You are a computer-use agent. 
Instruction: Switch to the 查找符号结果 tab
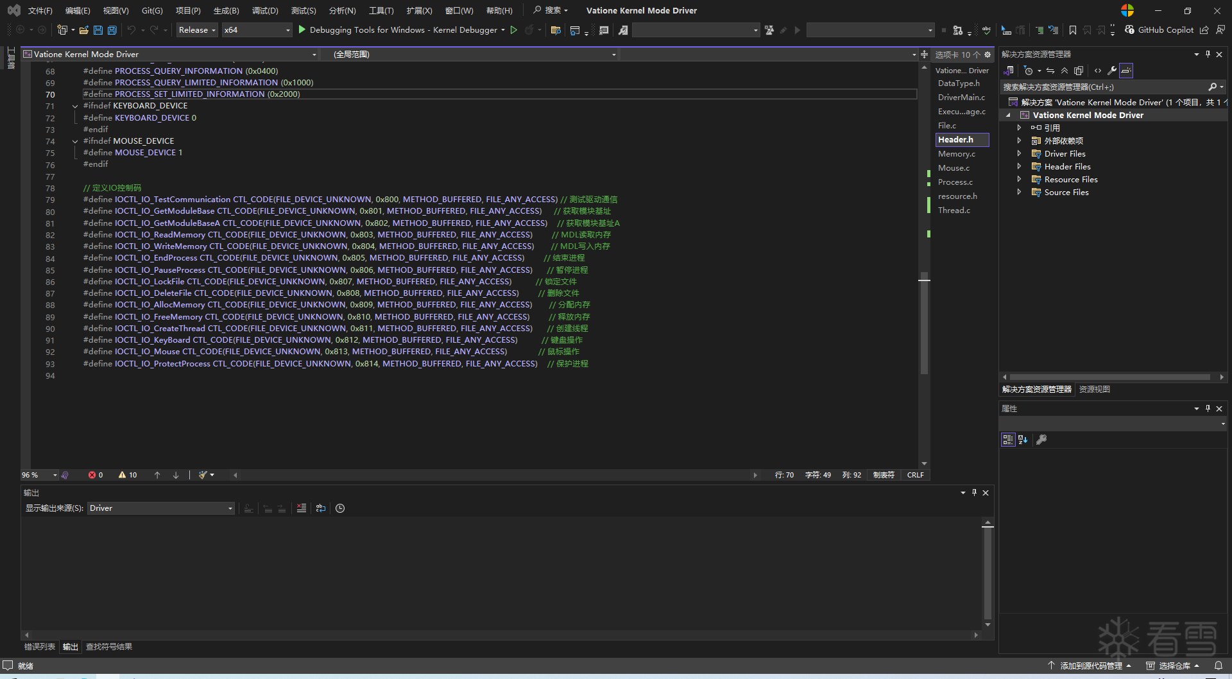click(x=109, y=646)
